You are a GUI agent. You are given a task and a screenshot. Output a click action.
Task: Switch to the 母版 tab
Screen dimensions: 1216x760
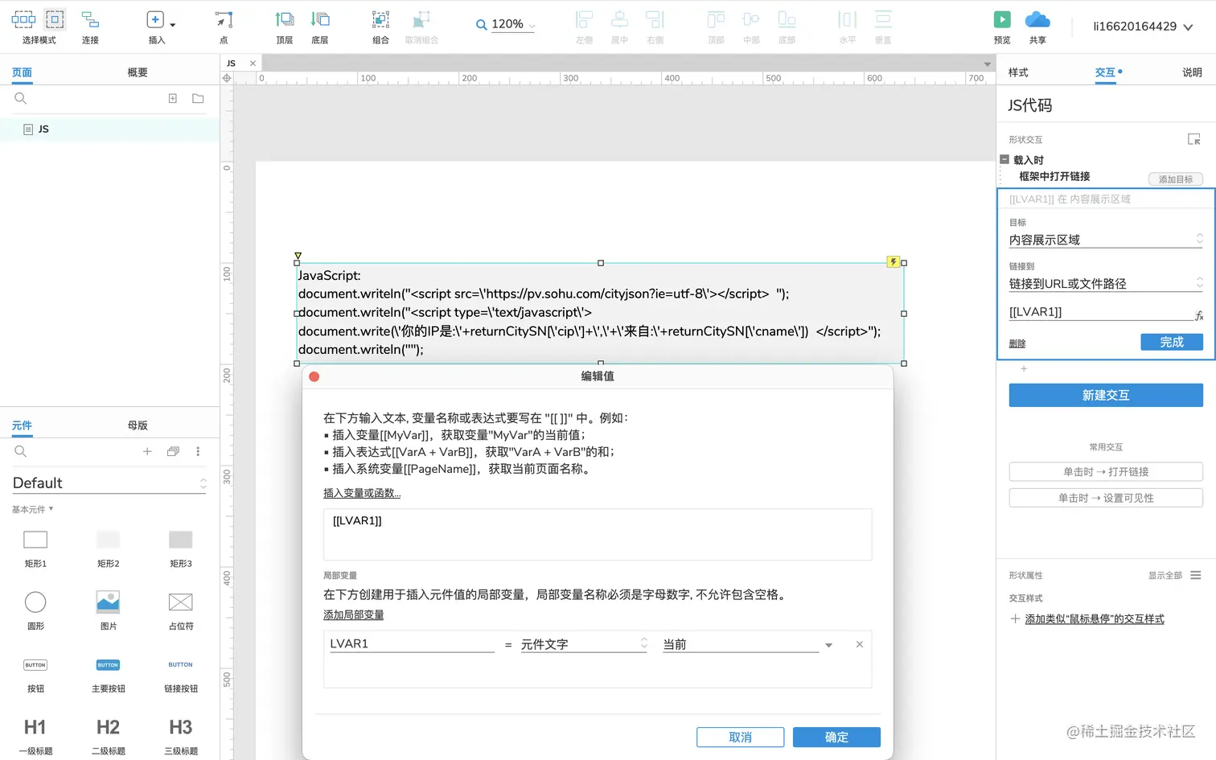138,425
